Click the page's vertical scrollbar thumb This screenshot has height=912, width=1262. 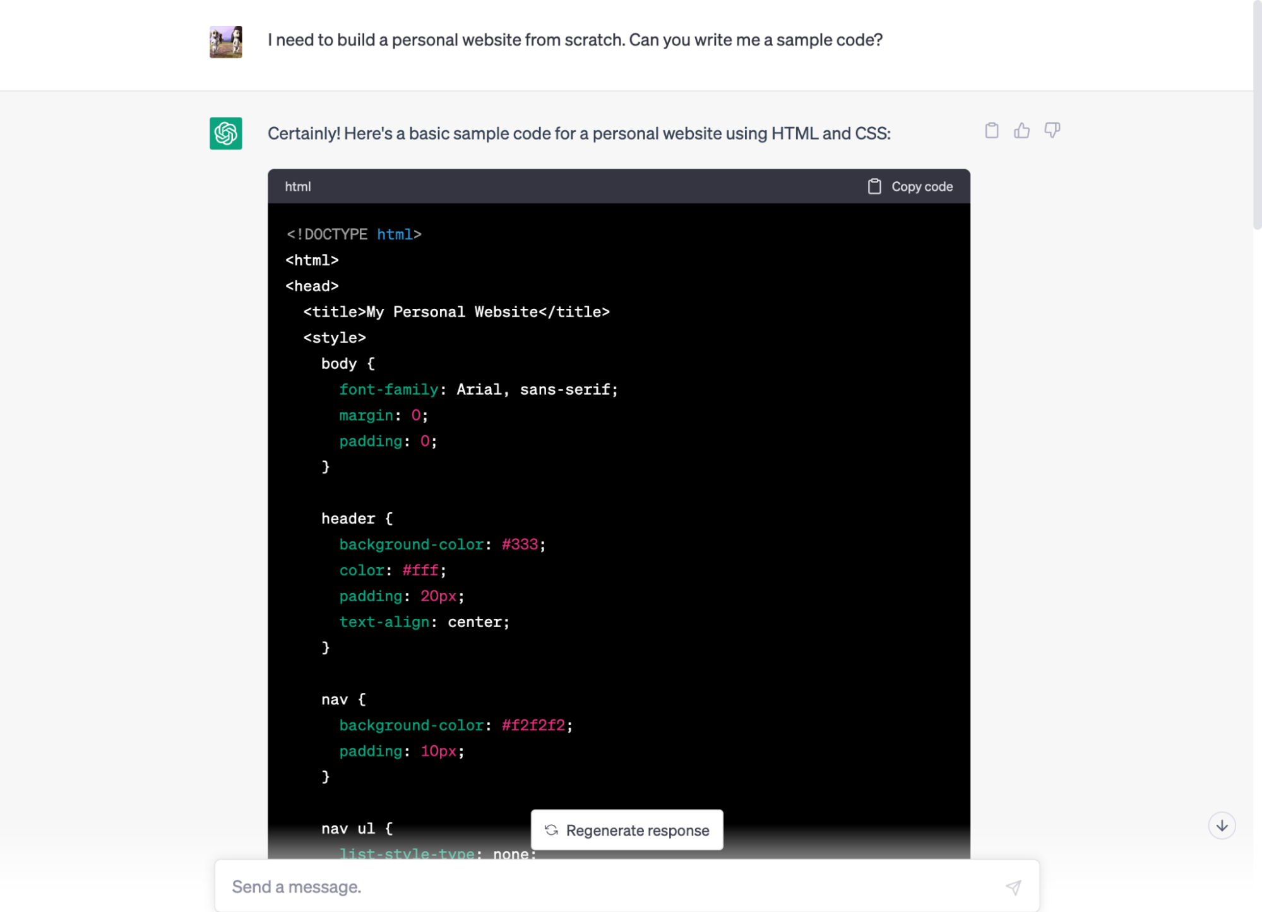1256,114
